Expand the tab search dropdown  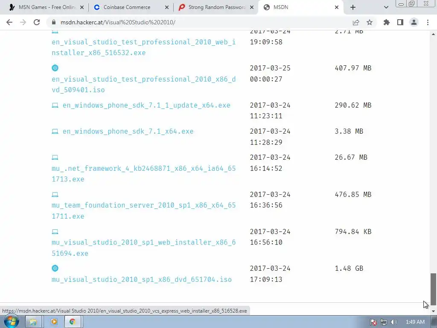coord(386,7)
